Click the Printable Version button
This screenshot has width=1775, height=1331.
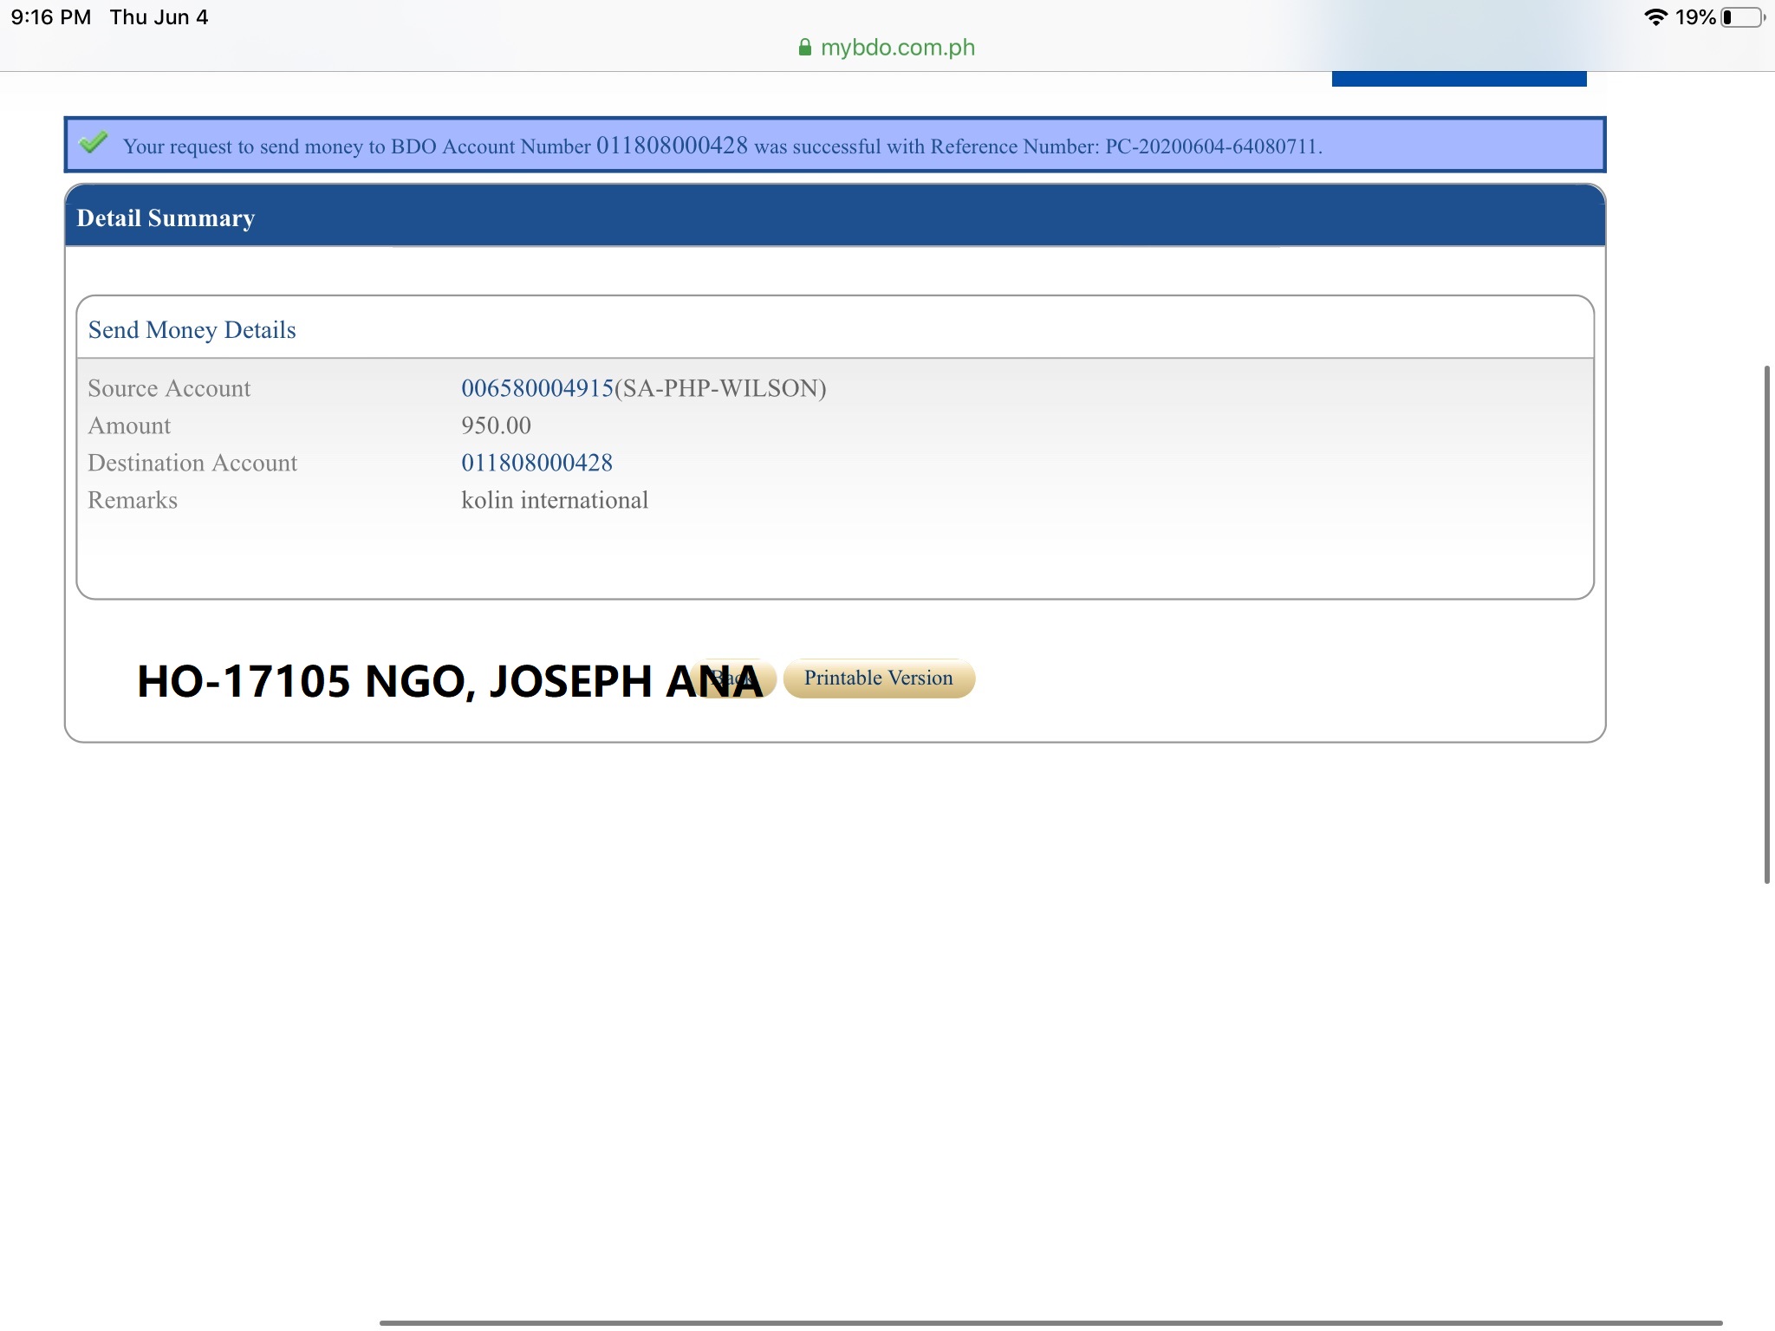point(878,678)
